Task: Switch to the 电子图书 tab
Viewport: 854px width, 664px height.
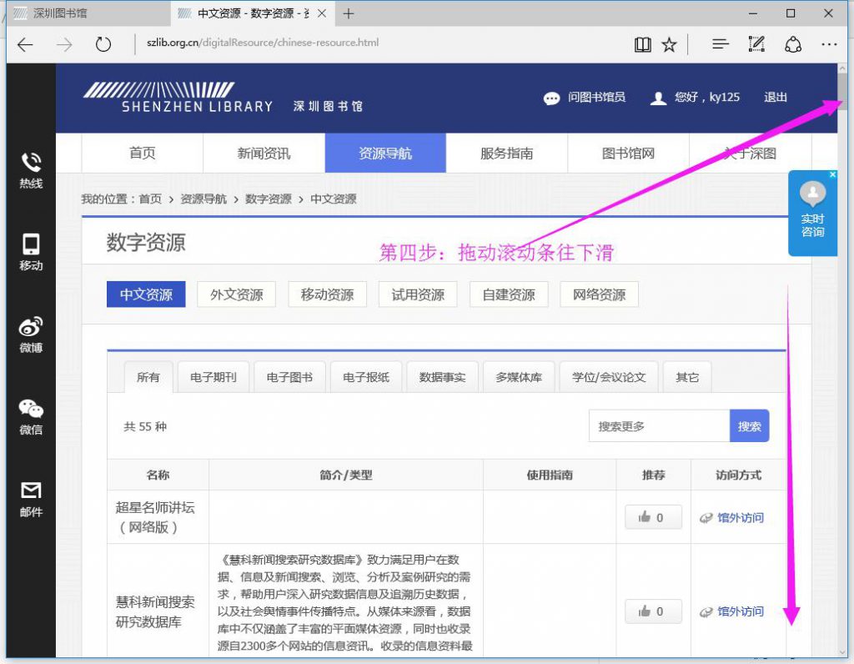Action: 289,377
